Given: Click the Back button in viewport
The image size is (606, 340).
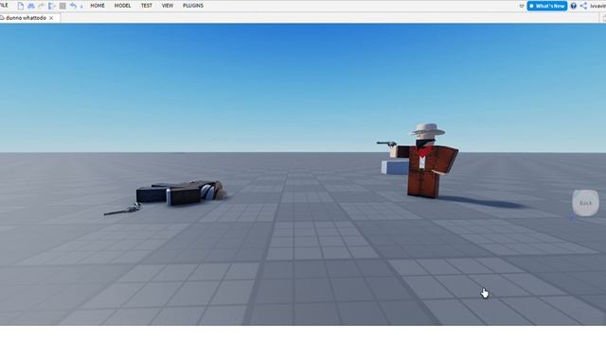Looking at the screenshot, I should [585, 203].
